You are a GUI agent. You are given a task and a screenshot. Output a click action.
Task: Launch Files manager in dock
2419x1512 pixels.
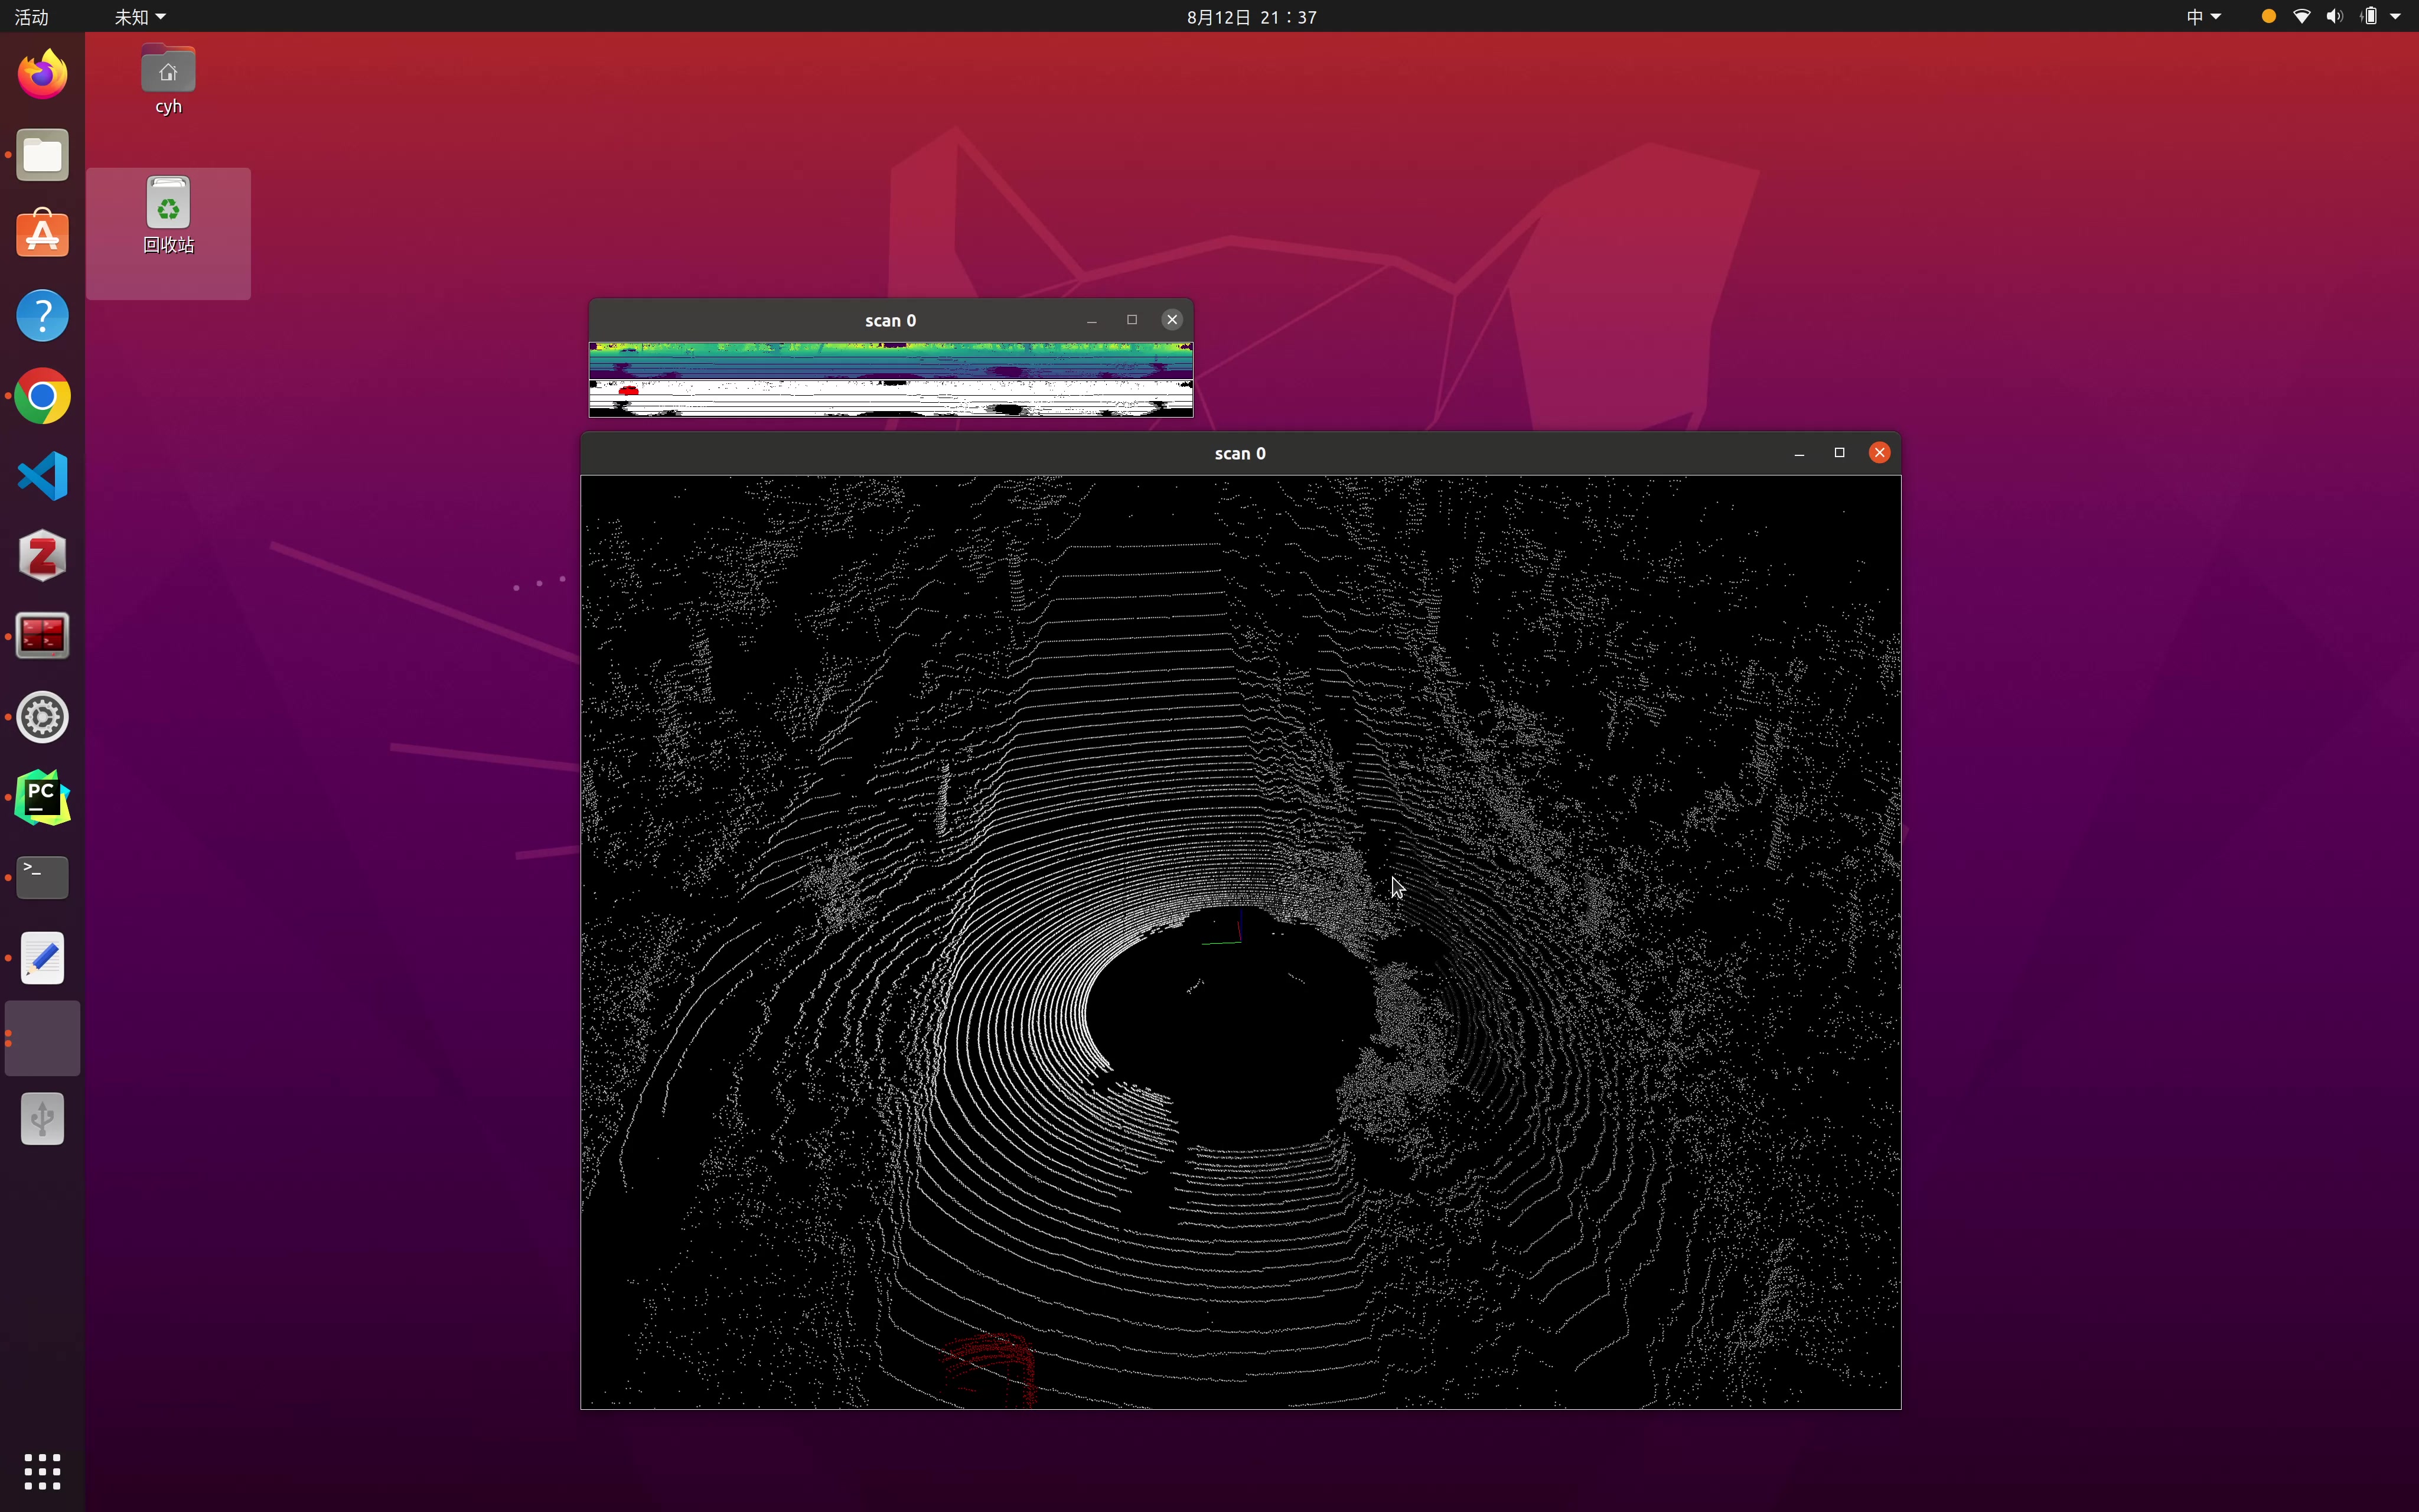pyautogui.click(x=42, y=155)
